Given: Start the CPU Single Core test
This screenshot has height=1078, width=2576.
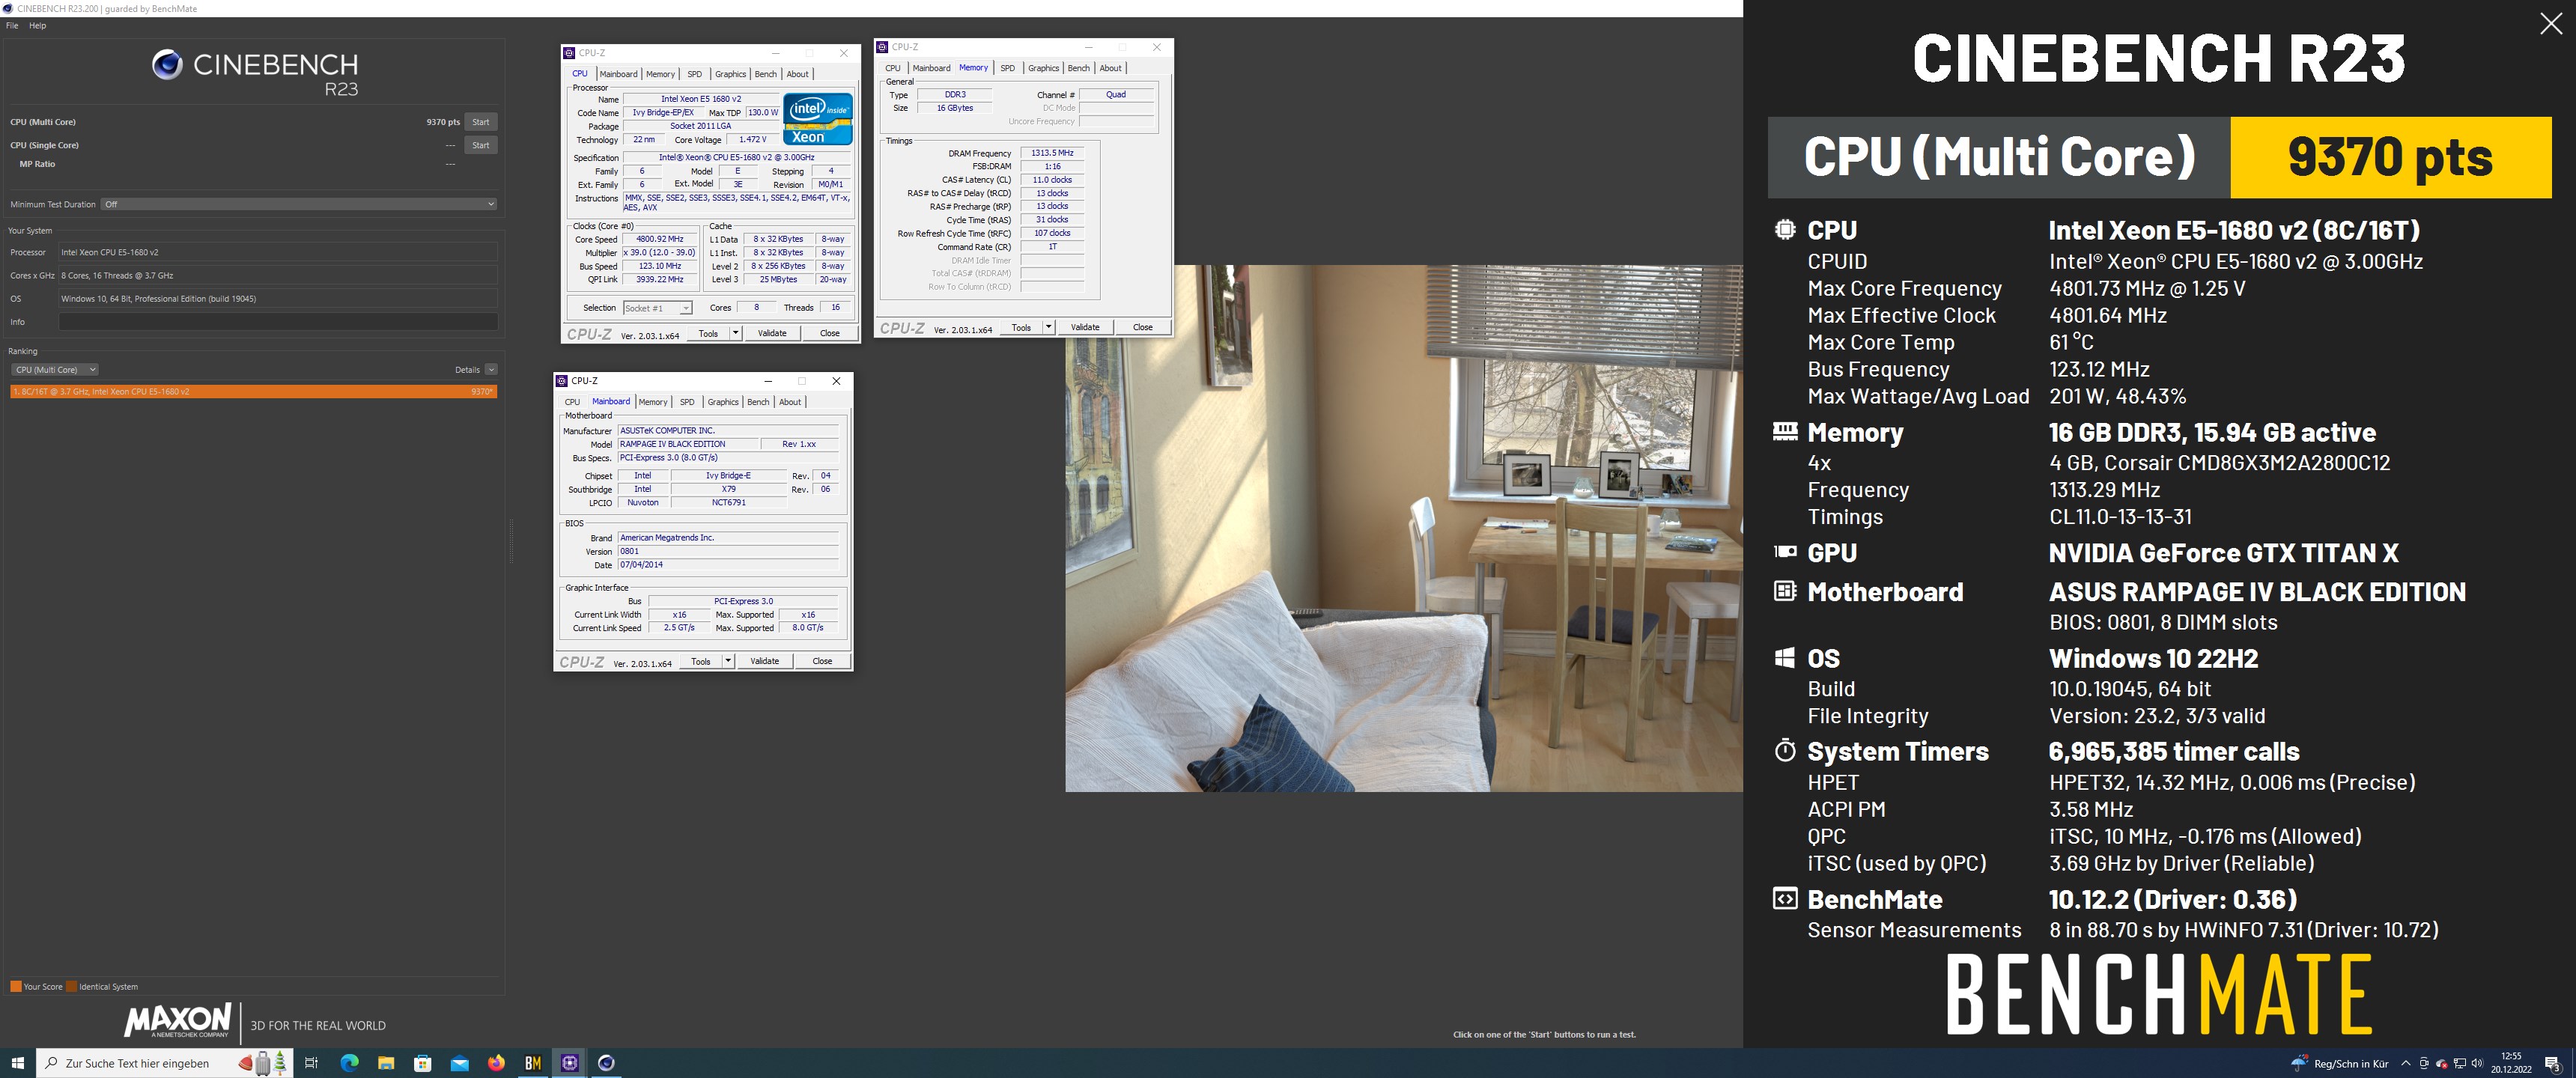Looking at the screenshot, I should coord(481,145).
